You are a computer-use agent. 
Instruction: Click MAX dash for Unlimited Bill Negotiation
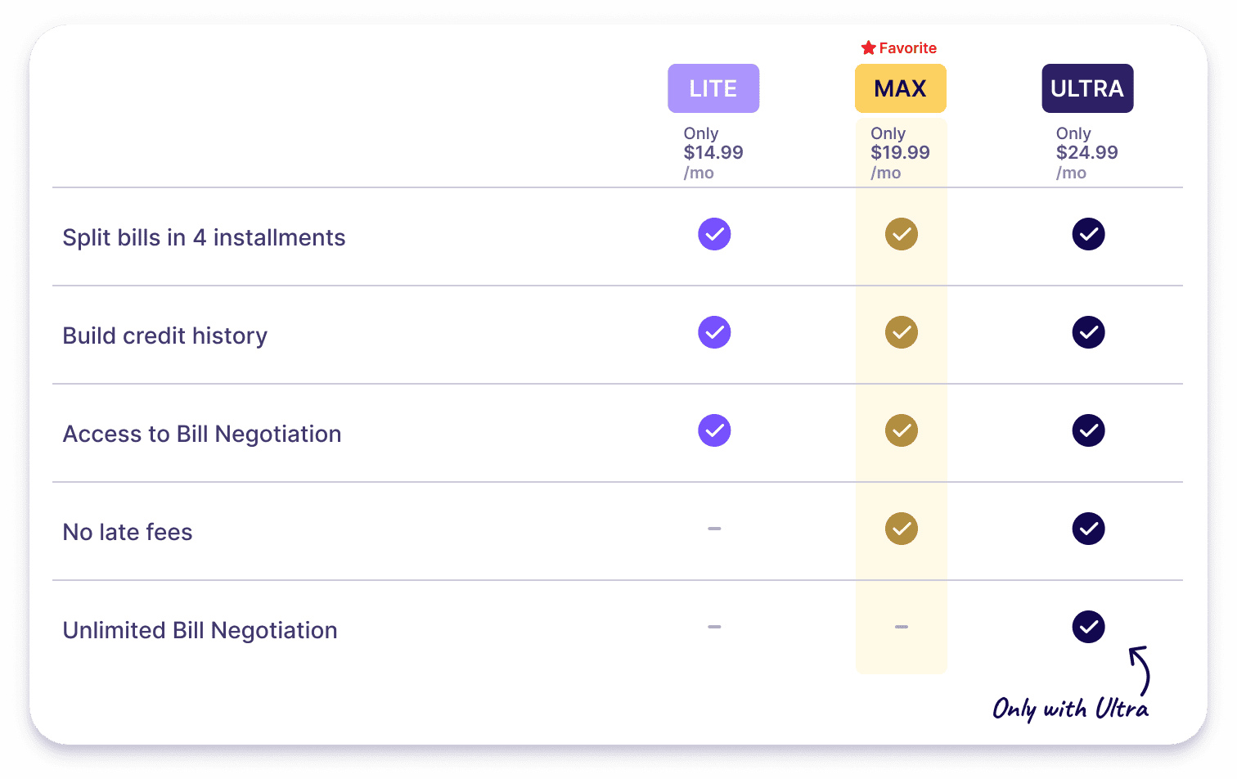(902, 627)
